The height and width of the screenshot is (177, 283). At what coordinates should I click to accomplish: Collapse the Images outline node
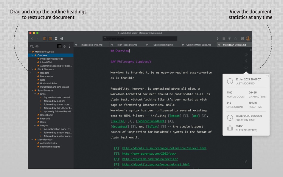pyautogui.click(x=35, y=125)
